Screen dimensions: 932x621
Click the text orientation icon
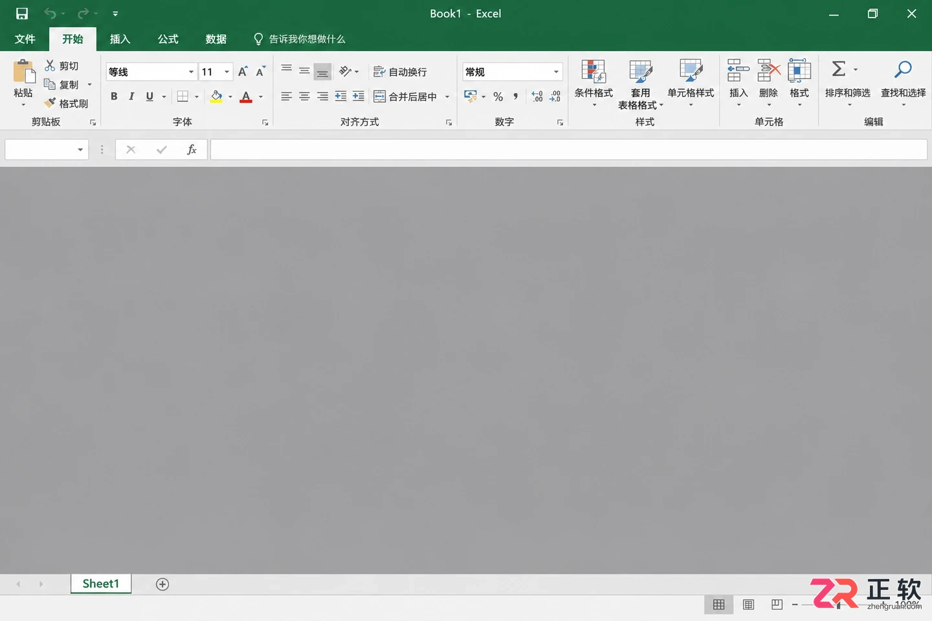pyautogui.click(x=346, y=71)
